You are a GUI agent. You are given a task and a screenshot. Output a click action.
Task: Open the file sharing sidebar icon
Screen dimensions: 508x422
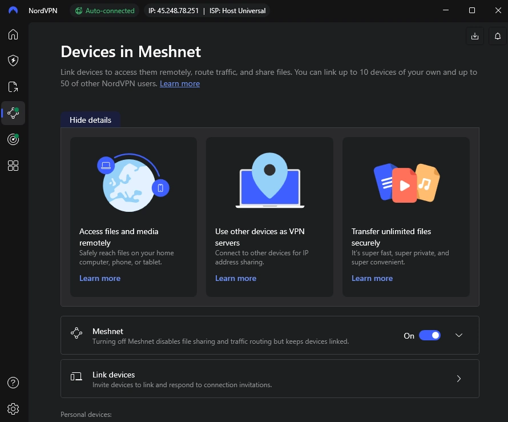tap(13, 87)
